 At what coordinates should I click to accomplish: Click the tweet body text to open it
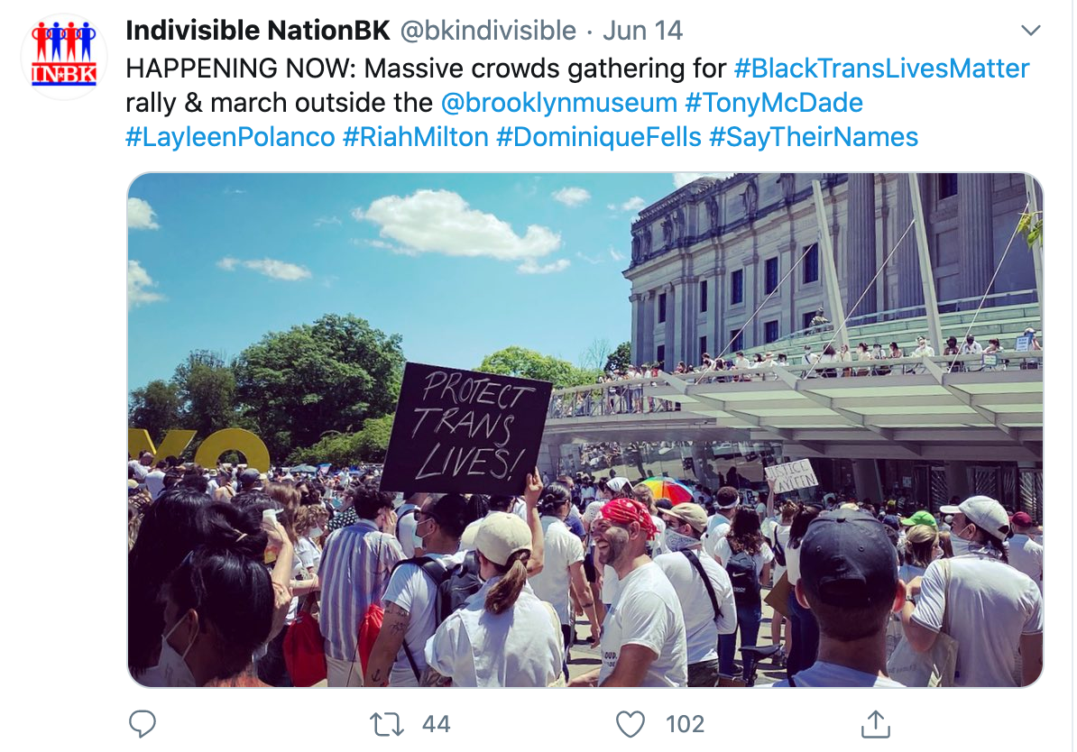pyautogui.click(x=425, y=68)
